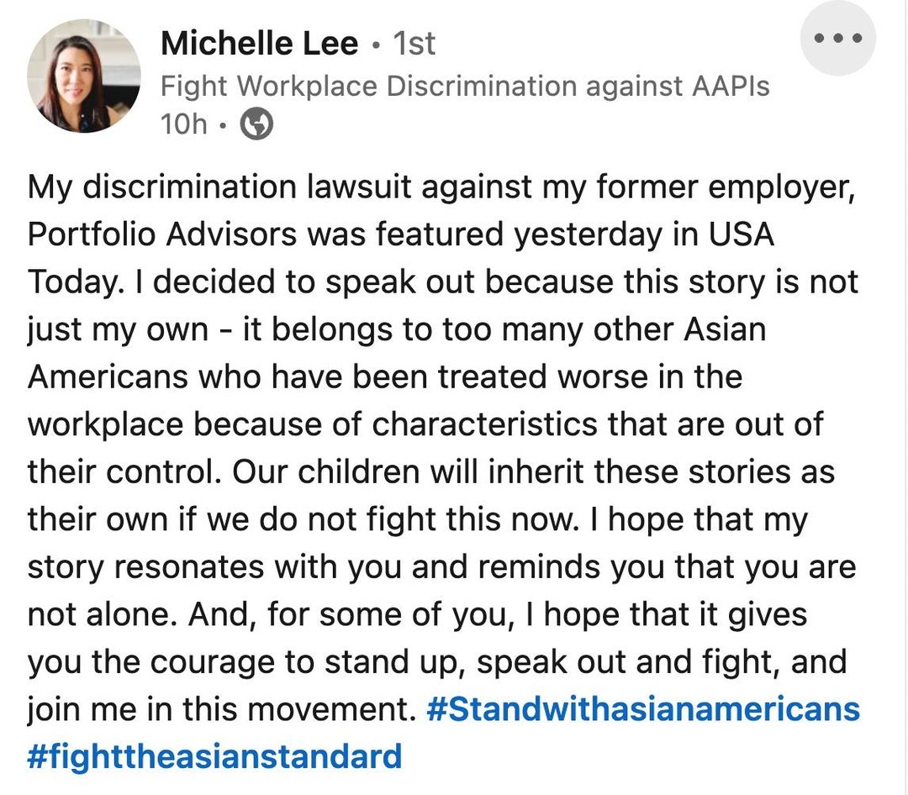908x795 pixels.
Task: Click the 10h post timestamp
Action: [x=183, y=124]
